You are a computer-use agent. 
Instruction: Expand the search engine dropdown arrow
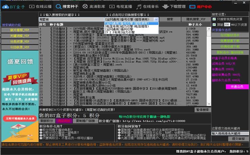tap(156, 19)
